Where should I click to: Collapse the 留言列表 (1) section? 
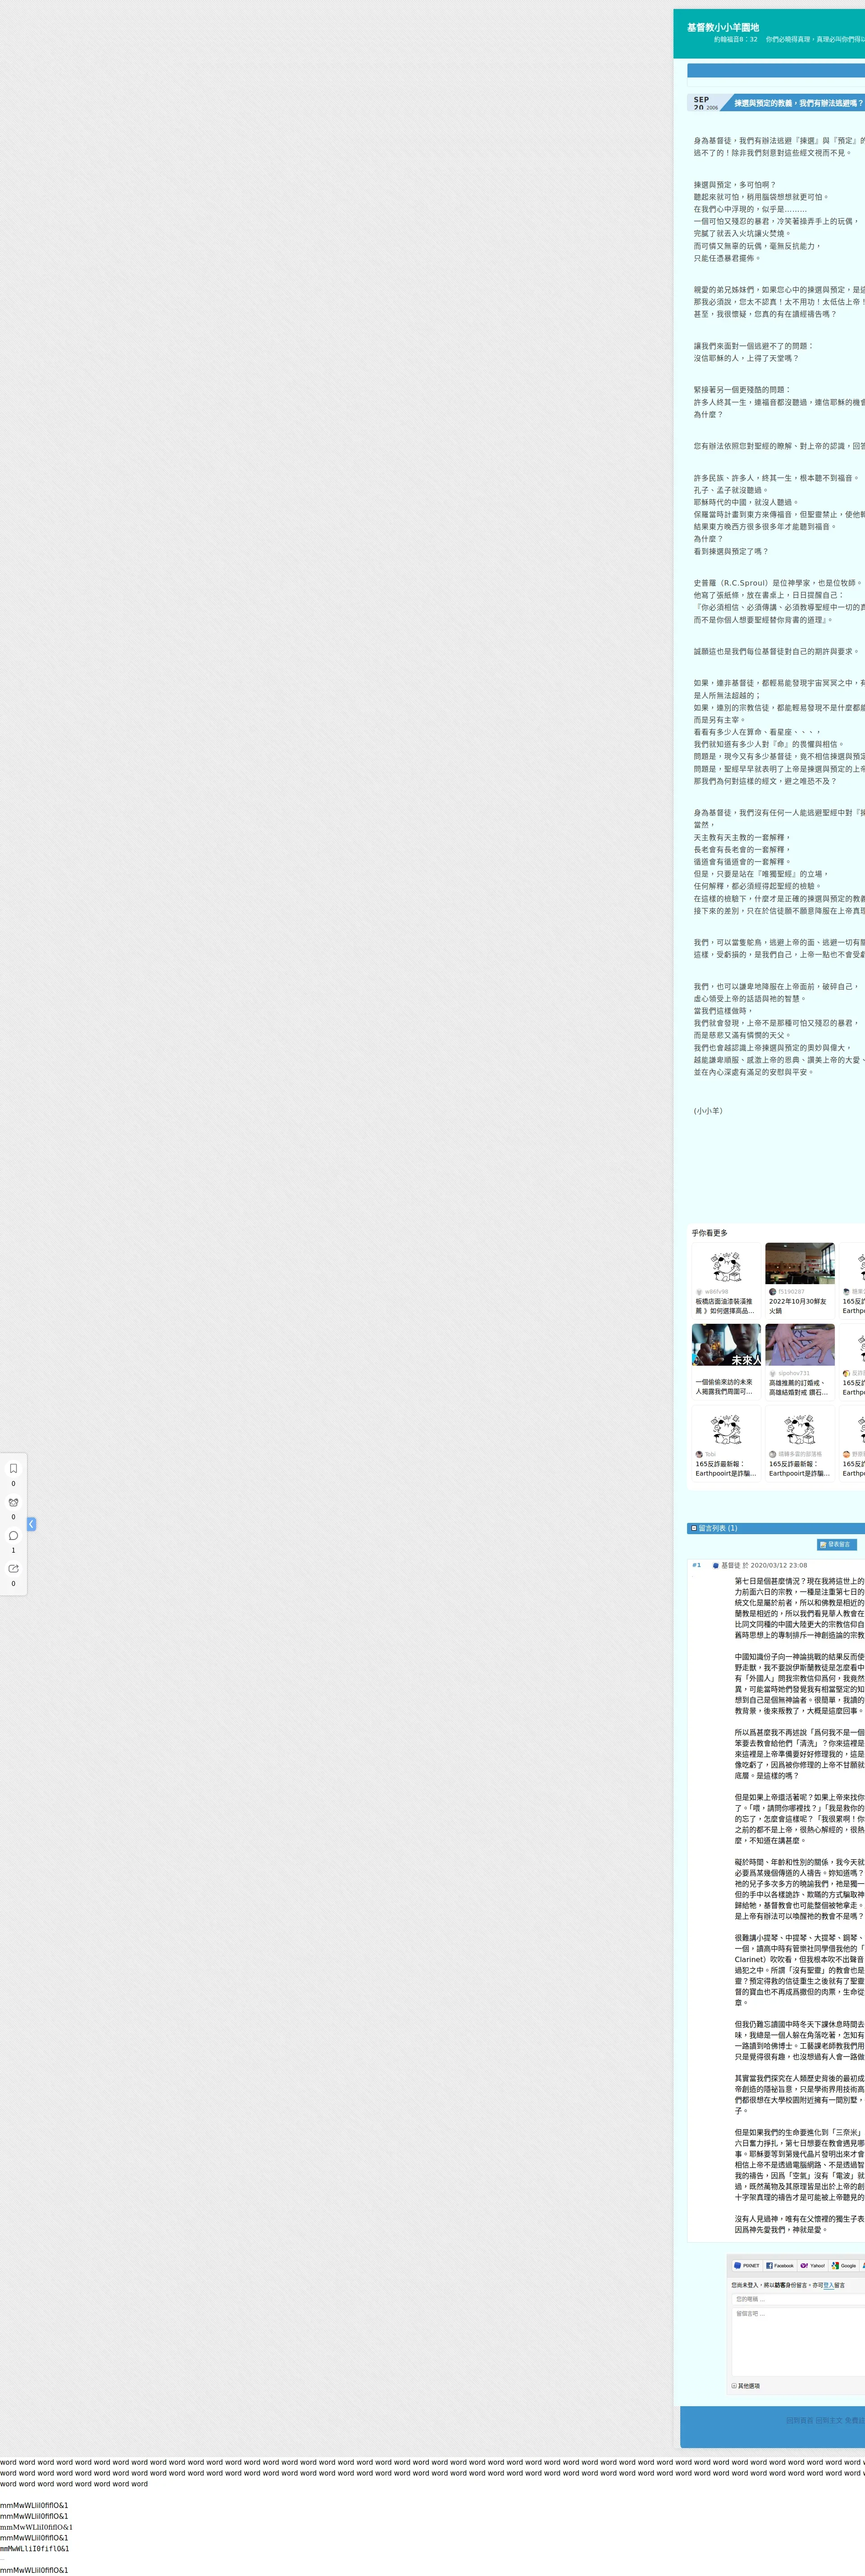(694, 1528)
